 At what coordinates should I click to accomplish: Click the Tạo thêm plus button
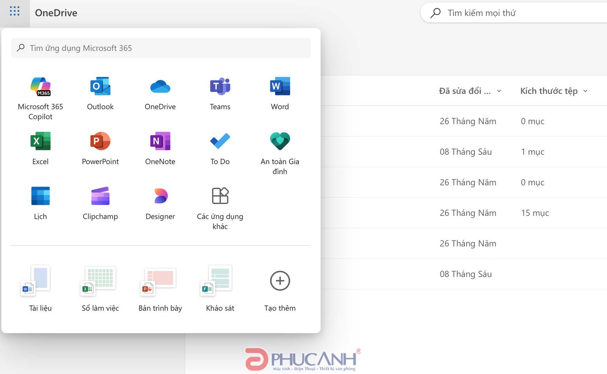tap(280, 281)
